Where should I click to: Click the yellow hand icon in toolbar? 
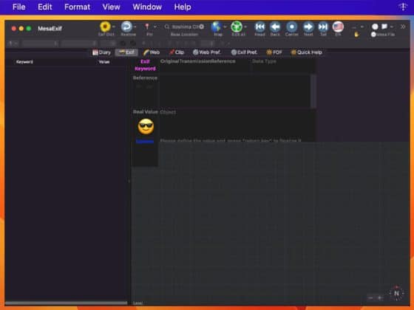[356, 35]
